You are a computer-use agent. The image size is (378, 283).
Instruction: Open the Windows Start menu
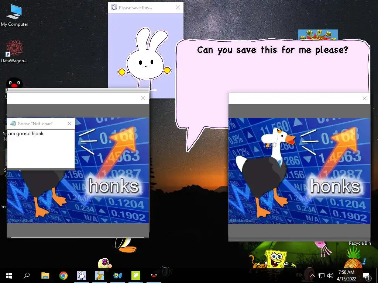tap(9, 276)
